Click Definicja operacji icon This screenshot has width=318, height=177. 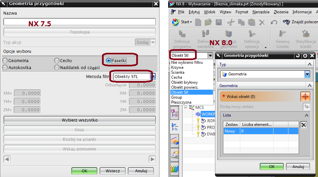(252, 34)
